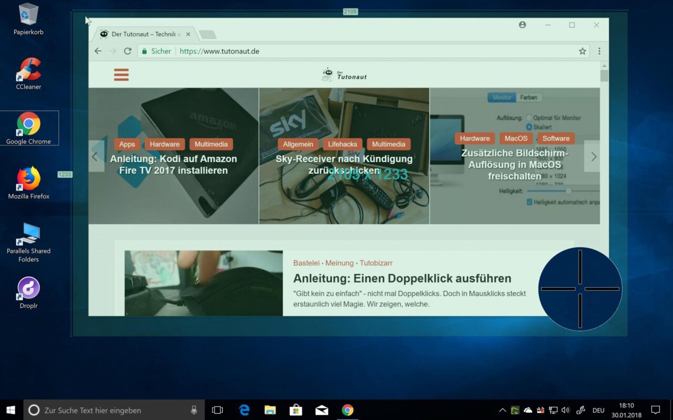673x420 pixels.
Task: Click the browser back arrow
Action: point(98,51)
